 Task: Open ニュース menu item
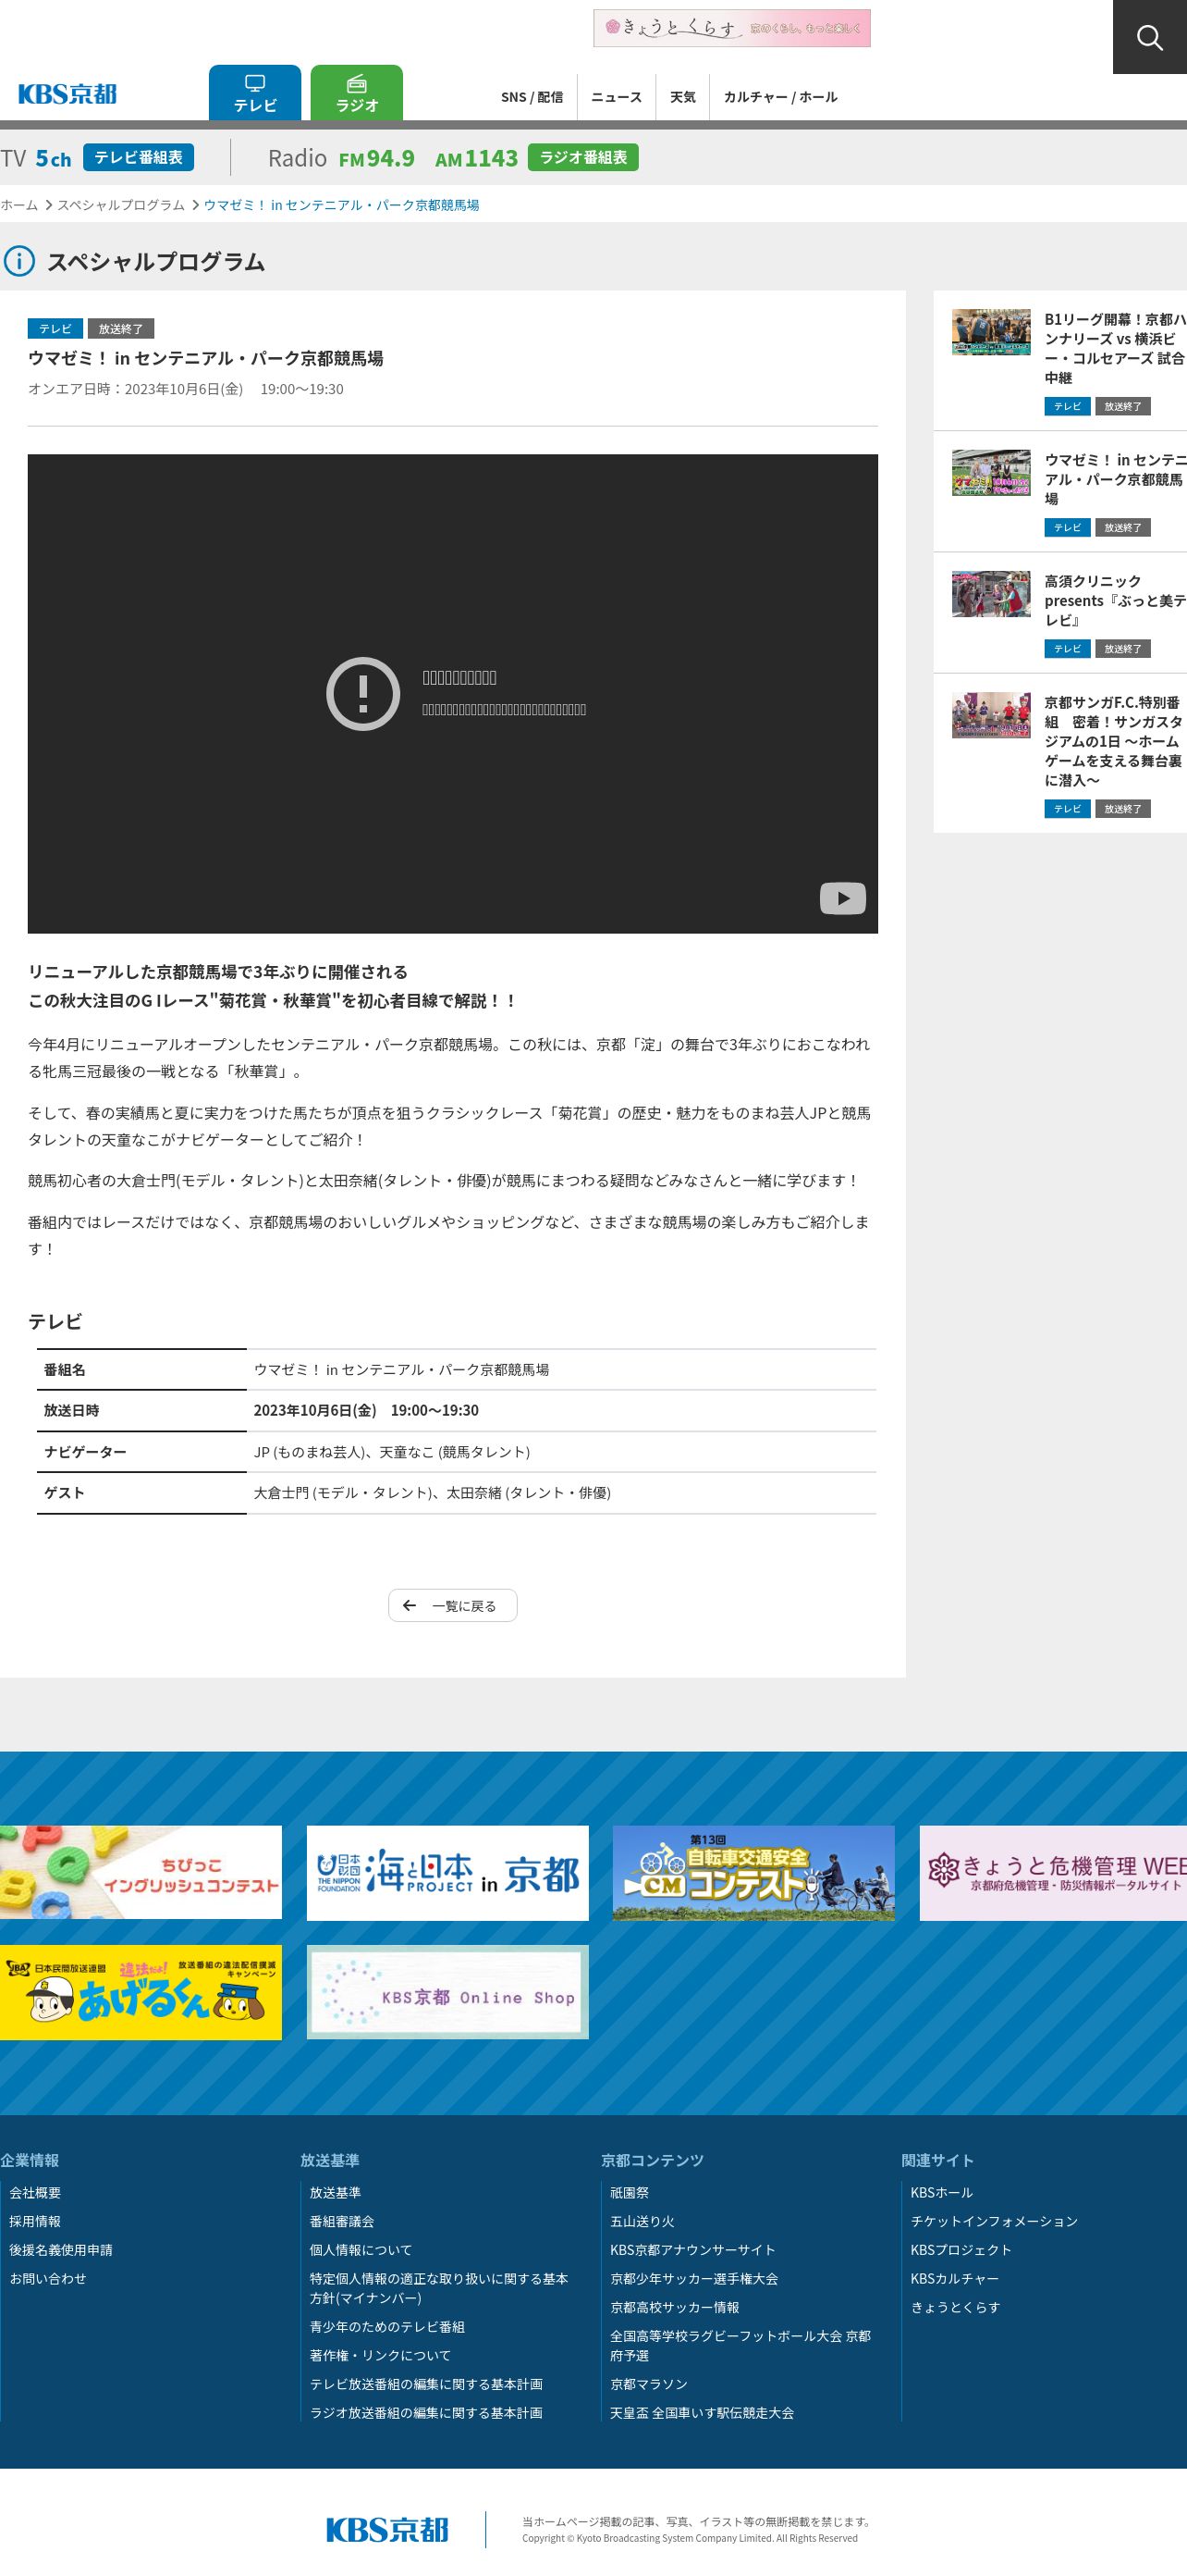[x=616, y=97]
